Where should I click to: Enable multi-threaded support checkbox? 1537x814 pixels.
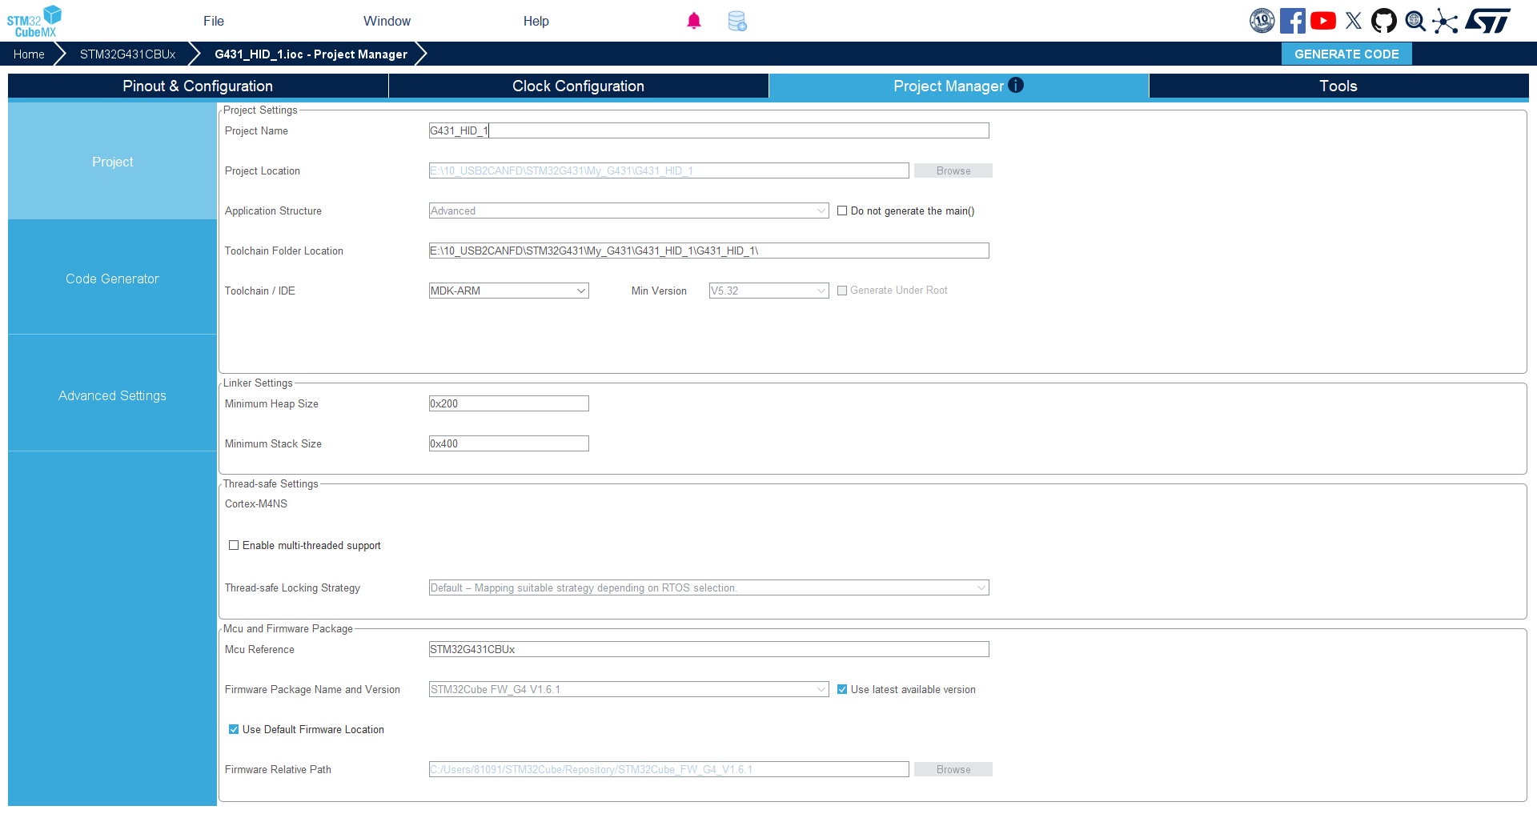pyautogui.click(x=234, y=545)
